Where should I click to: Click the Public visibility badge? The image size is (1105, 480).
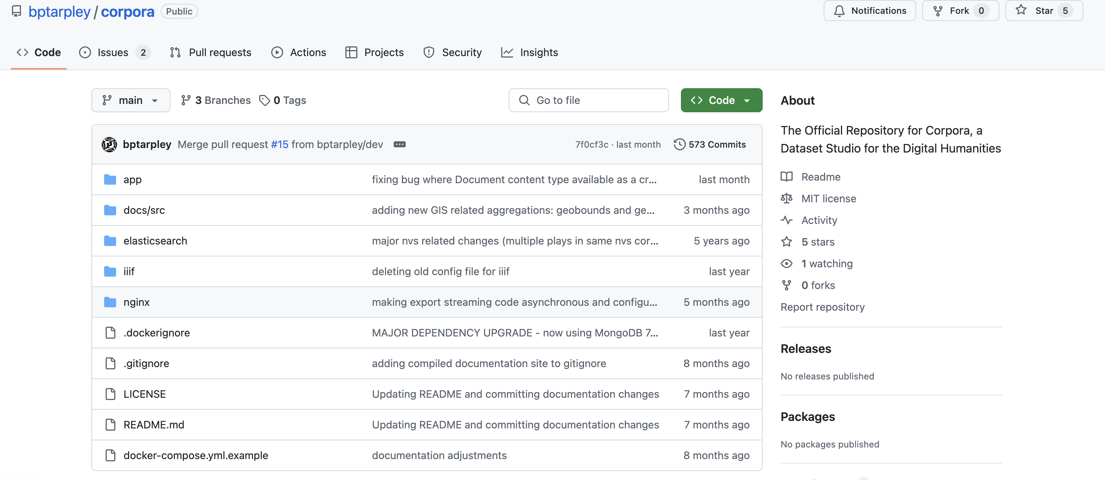[x=179, y=11]
